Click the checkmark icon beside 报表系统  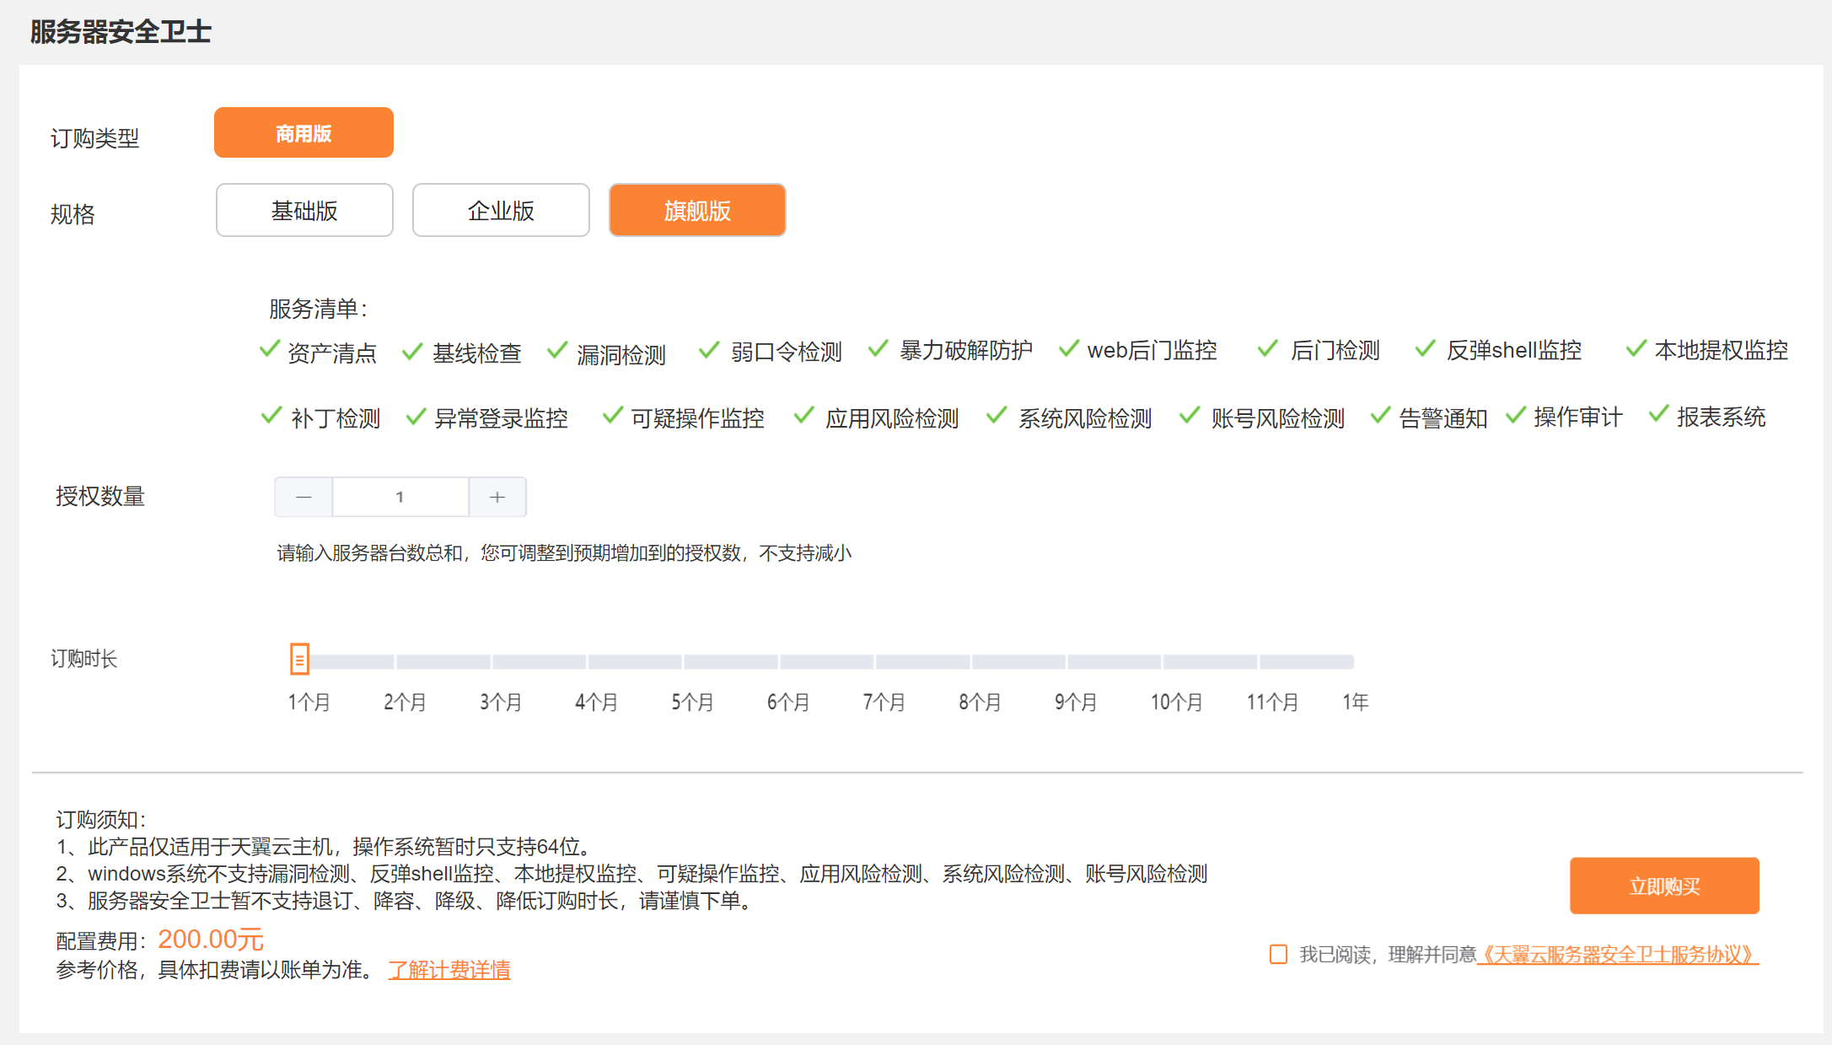pyautogui.click(x=1658, y=413)
